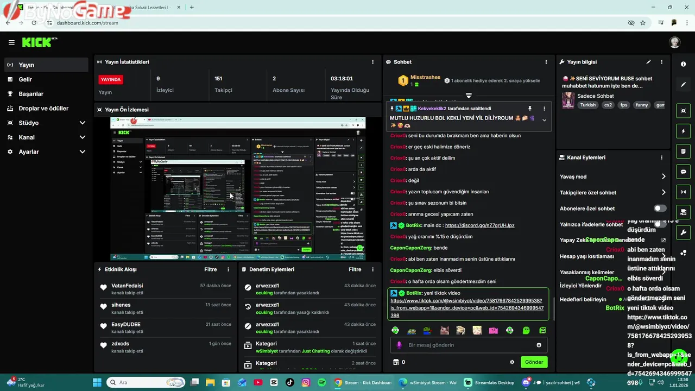This screenshot has height=391, width=695.
Task: Open chat settings gear icon
Action: [512, 362]
